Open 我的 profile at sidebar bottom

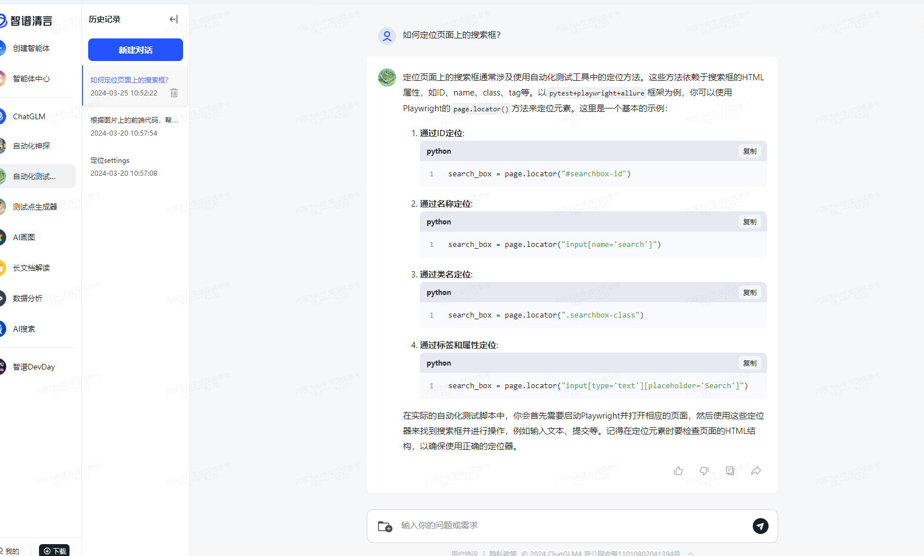pyautogui.click(x=10, y=551)
